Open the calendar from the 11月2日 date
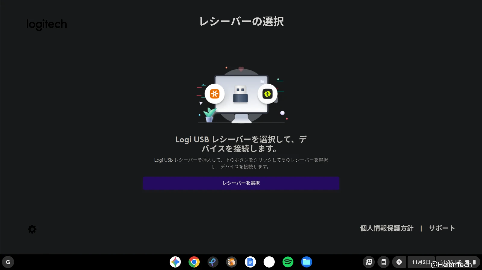This screenshot has width=482, height=270. (x=421, y=262)
